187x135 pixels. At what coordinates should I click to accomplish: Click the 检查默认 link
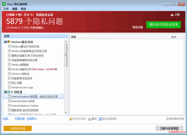tap(32, 119)
